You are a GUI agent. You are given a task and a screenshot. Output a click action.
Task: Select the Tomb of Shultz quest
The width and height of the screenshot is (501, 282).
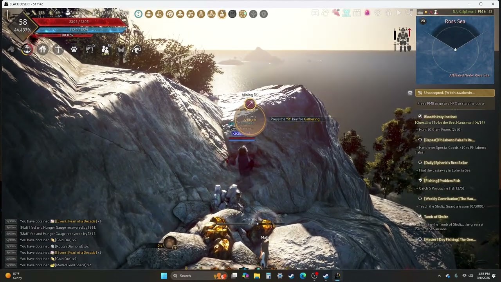[x=436, y=217]
